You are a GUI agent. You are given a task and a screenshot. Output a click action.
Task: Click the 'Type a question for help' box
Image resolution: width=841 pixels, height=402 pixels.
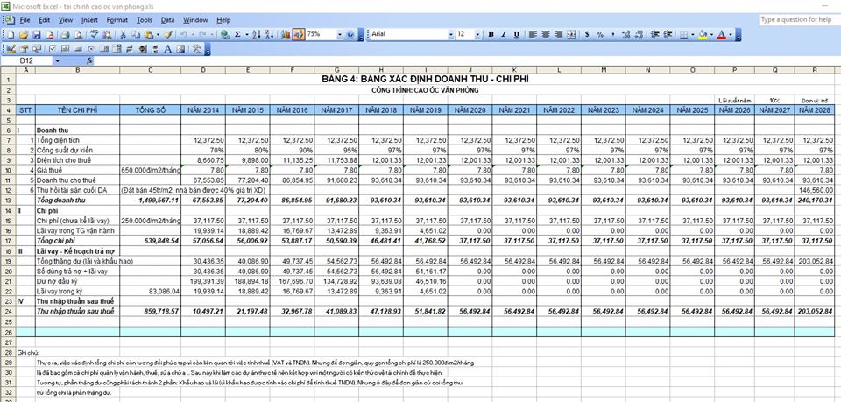click(x=797, y=19)
